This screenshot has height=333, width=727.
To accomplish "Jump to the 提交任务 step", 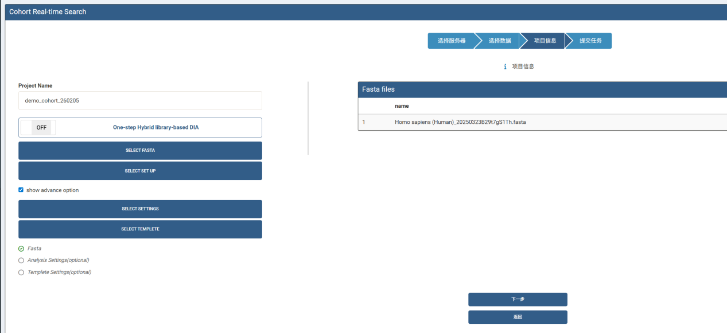I will pos(590,41).
